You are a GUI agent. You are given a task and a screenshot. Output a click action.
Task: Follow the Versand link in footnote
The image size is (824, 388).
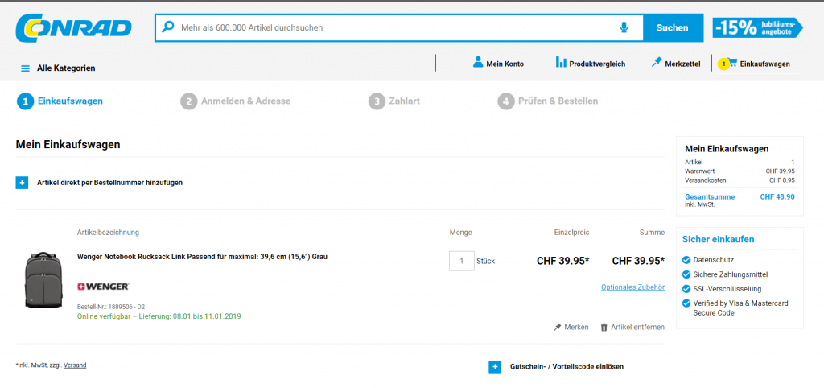coord(75,365)
